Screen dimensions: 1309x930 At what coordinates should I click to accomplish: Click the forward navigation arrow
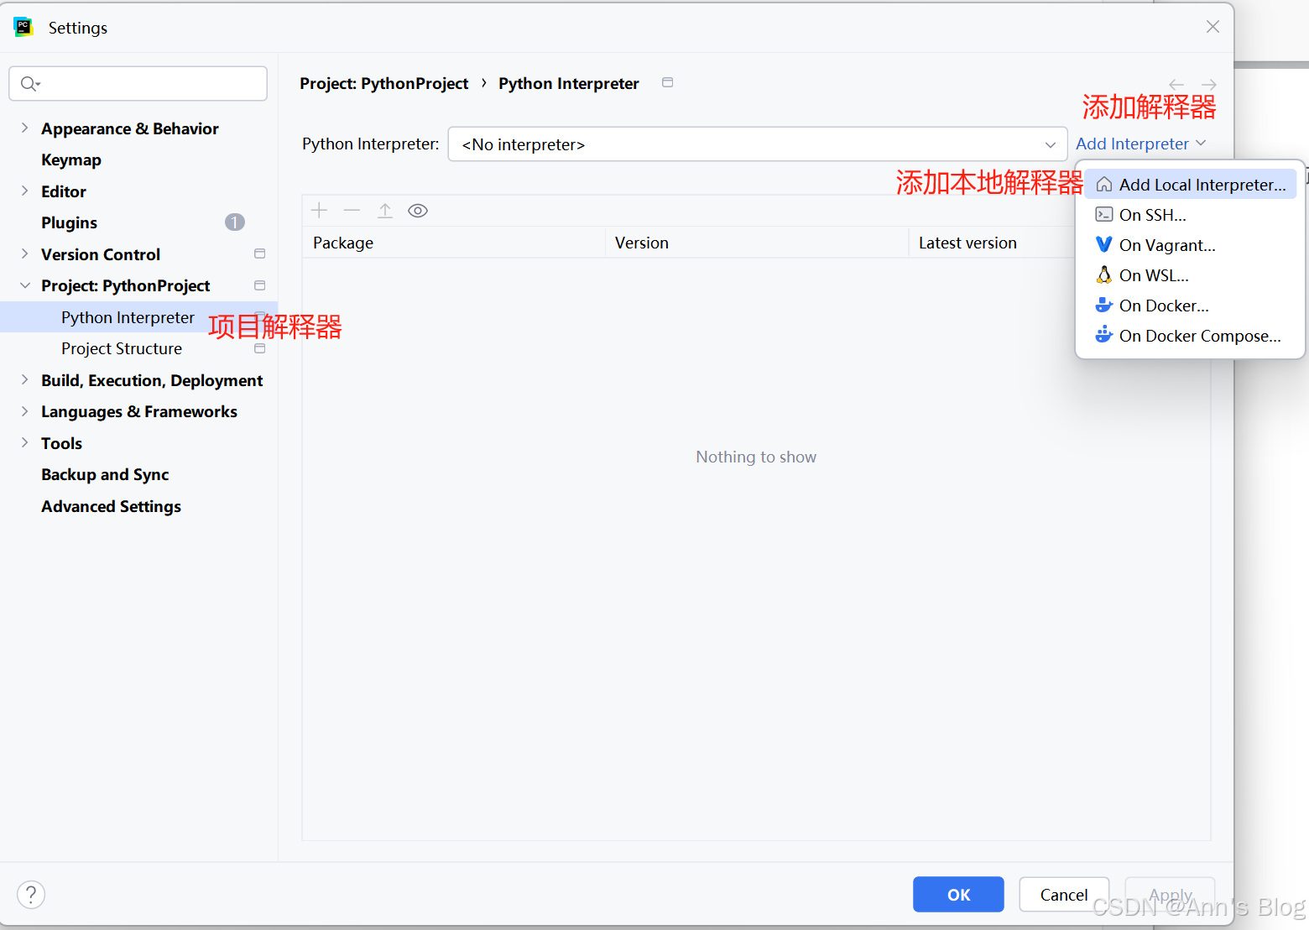coord(1208,85)
